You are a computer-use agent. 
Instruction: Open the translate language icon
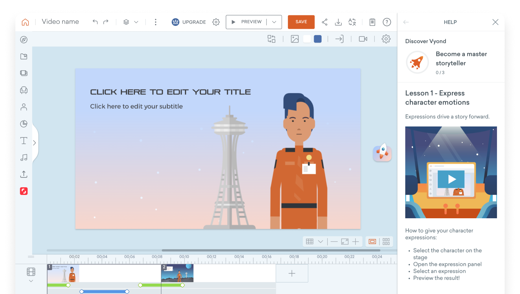[352, 22]
